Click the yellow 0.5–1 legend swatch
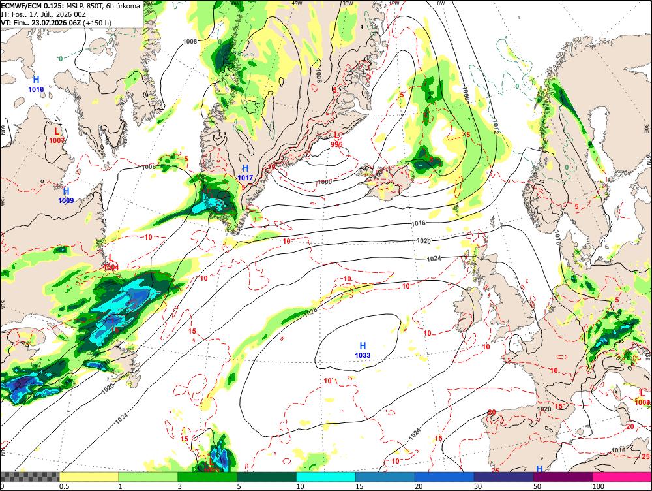The height and width of the screenshot is (491, 652). pos(89,477)
